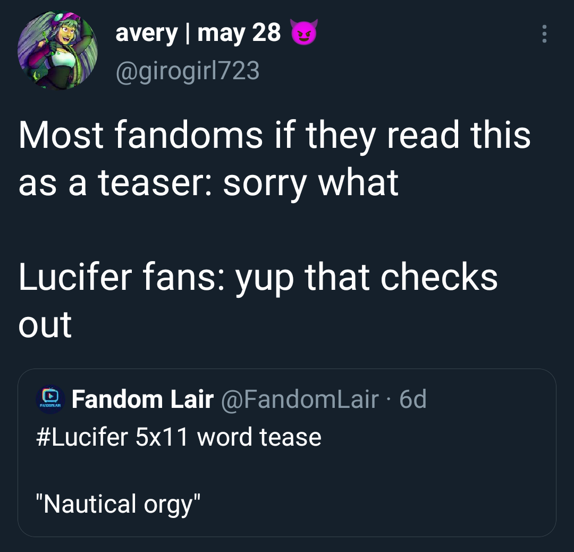The image size is (574, 552).
Task: Open the "avery | may 28" display name
Action: click(x=198, y=34)
